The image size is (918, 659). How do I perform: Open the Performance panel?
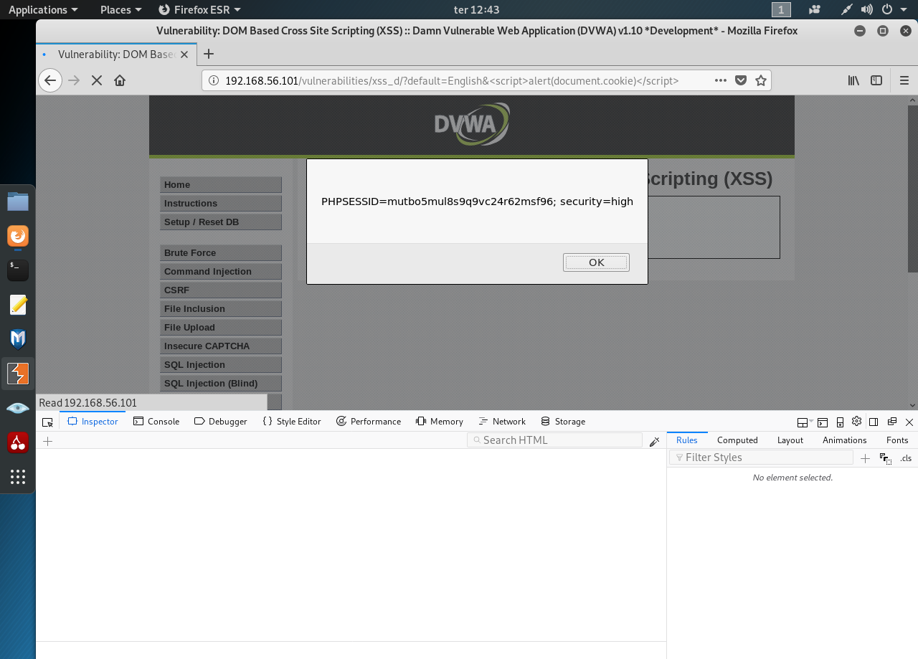[369, 422]
